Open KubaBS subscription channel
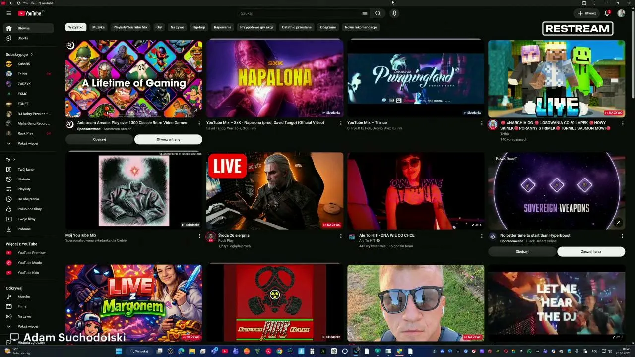Viewport: 635px width, 357px height. (29, 64)
